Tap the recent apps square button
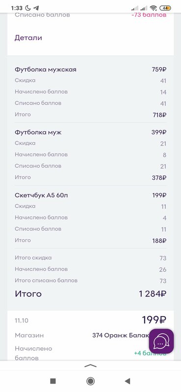 (x=53, y=381)
